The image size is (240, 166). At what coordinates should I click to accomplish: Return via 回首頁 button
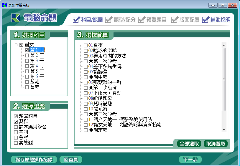coord(71,160)
